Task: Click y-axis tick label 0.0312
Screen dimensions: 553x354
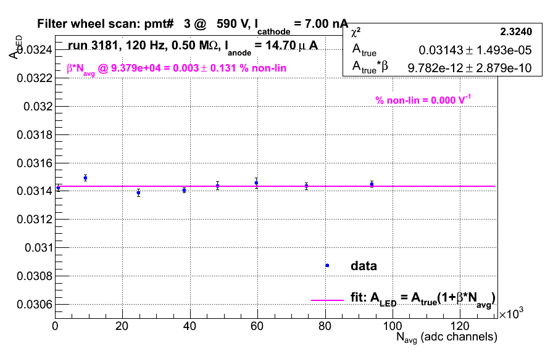Action: click(34, 220)
